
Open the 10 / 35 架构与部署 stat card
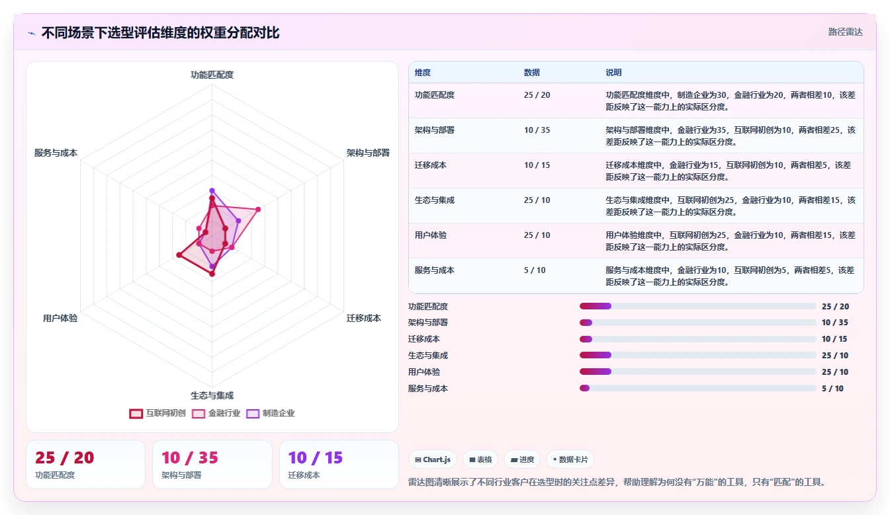point(212,464)
